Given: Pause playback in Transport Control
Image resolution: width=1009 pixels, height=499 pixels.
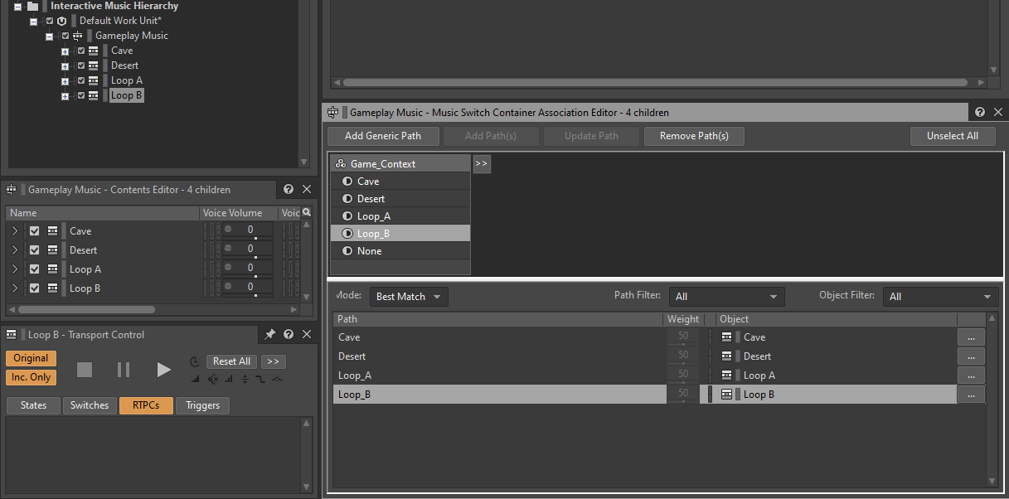Looking at the screenshot, I should click(124, 370).
